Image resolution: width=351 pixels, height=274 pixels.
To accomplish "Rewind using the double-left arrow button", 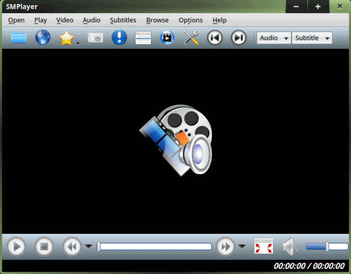I will (72, 247).
